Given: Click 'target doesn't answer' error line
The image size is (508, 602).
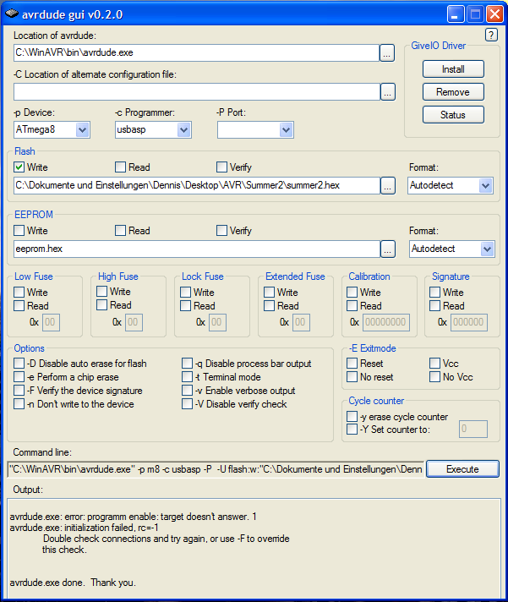Looking at the screenshot, I should pyautogui.click(x=134, y=517).
